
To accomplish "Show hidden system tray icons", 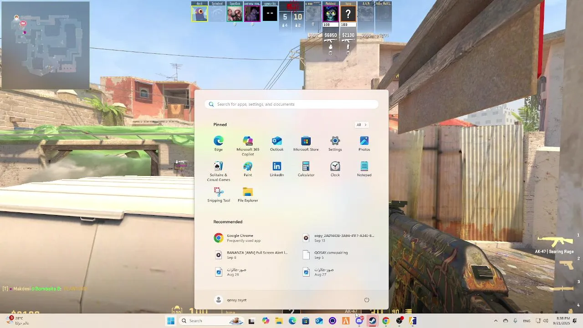I will tap(496, 321).
